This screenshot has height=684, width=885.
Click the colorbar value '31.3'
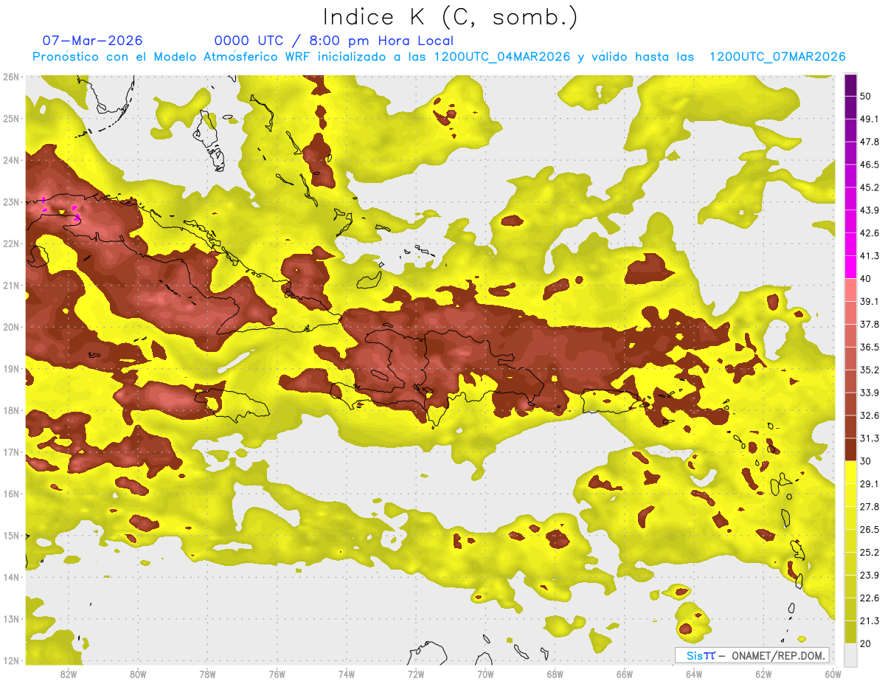click(x=869, y=438)
